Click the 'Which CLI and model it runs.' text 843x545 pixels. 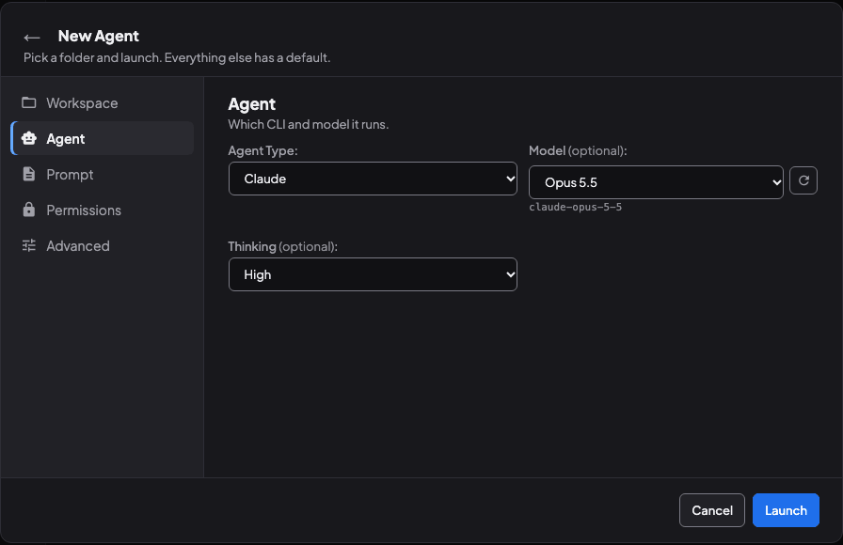(308, 125)
